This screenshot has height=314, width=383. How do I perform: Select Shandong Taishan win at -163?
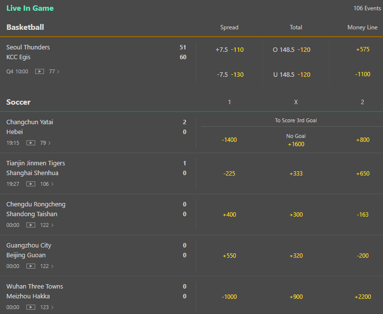tap(363, 215)
